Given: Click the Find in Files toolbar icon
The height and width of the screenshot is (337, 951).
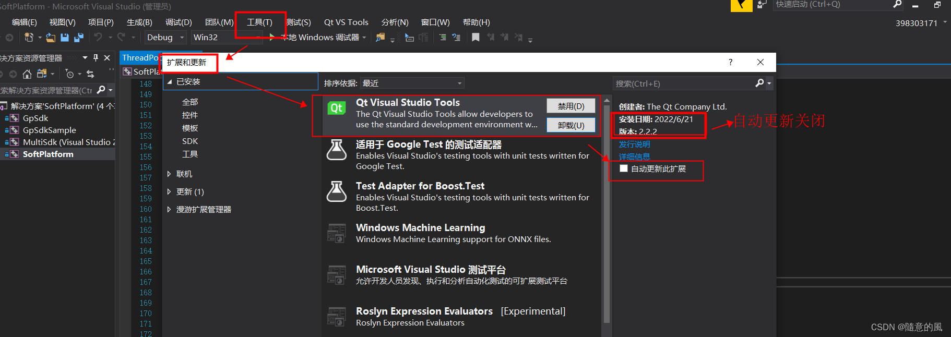Looking at the screenshot, I should [x=381, y=38].
